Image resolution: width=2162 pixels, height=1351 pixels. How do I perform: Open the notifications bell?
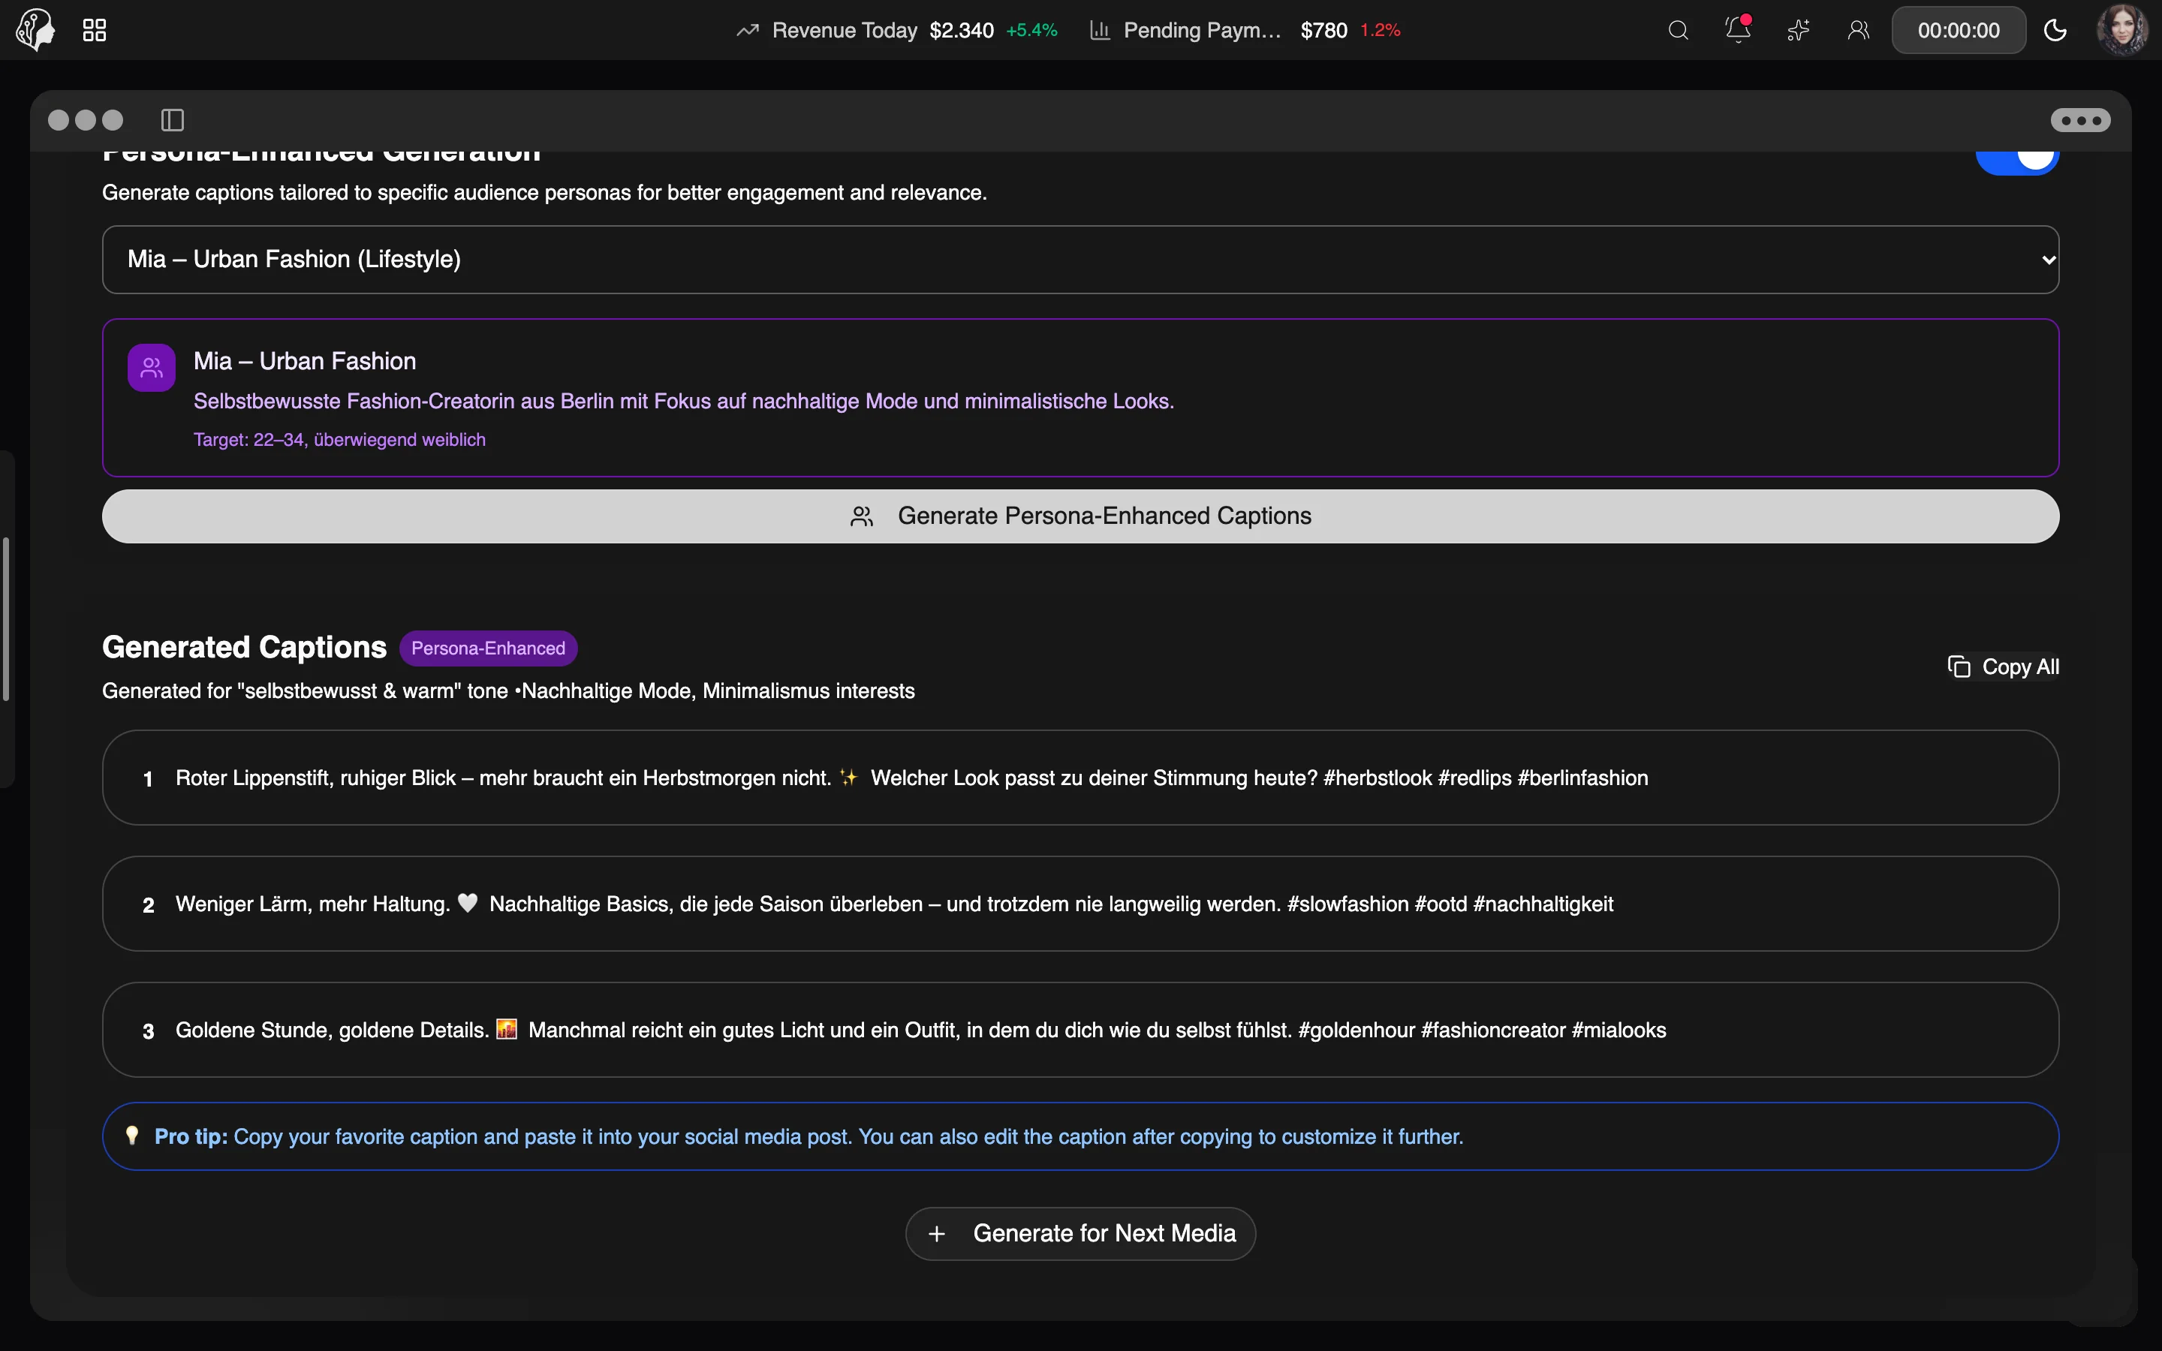coord(1738,29)
